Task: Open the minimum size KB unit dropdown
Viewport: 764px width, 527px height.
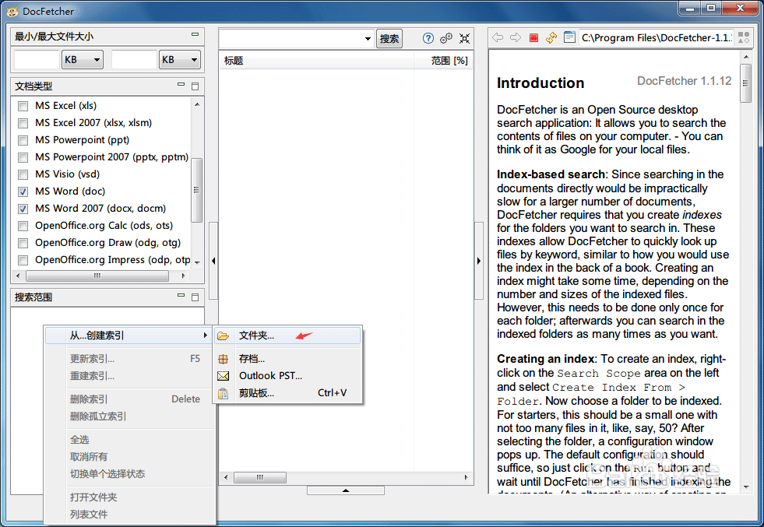Action: point(82,59)
